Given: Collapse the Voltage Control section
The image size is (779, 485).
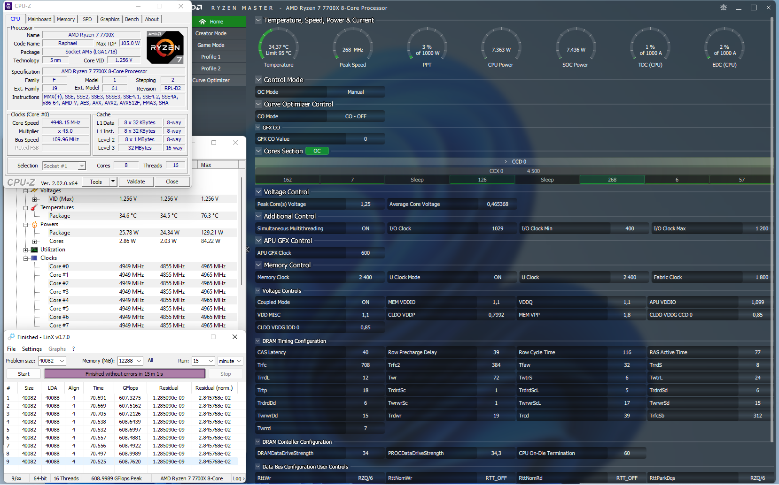Looking at the screenshot, I should click(258, 192).
